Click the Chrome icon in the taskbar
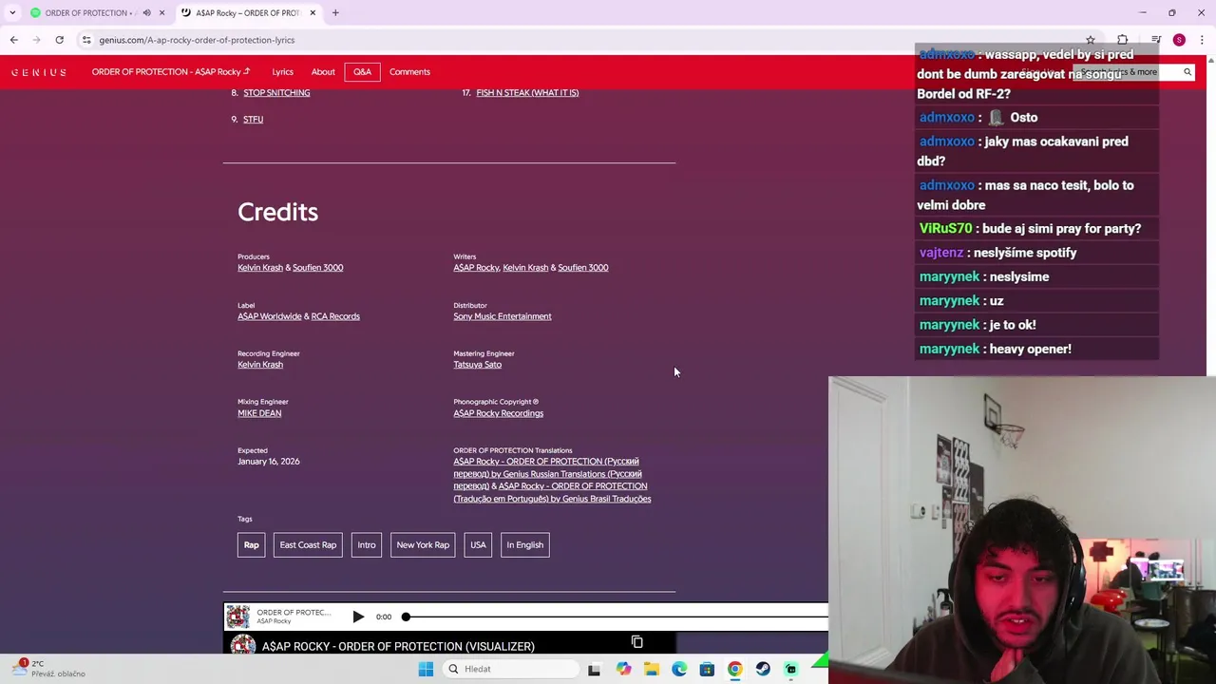This screenshot has height=684, width=1216. [734, 669]
